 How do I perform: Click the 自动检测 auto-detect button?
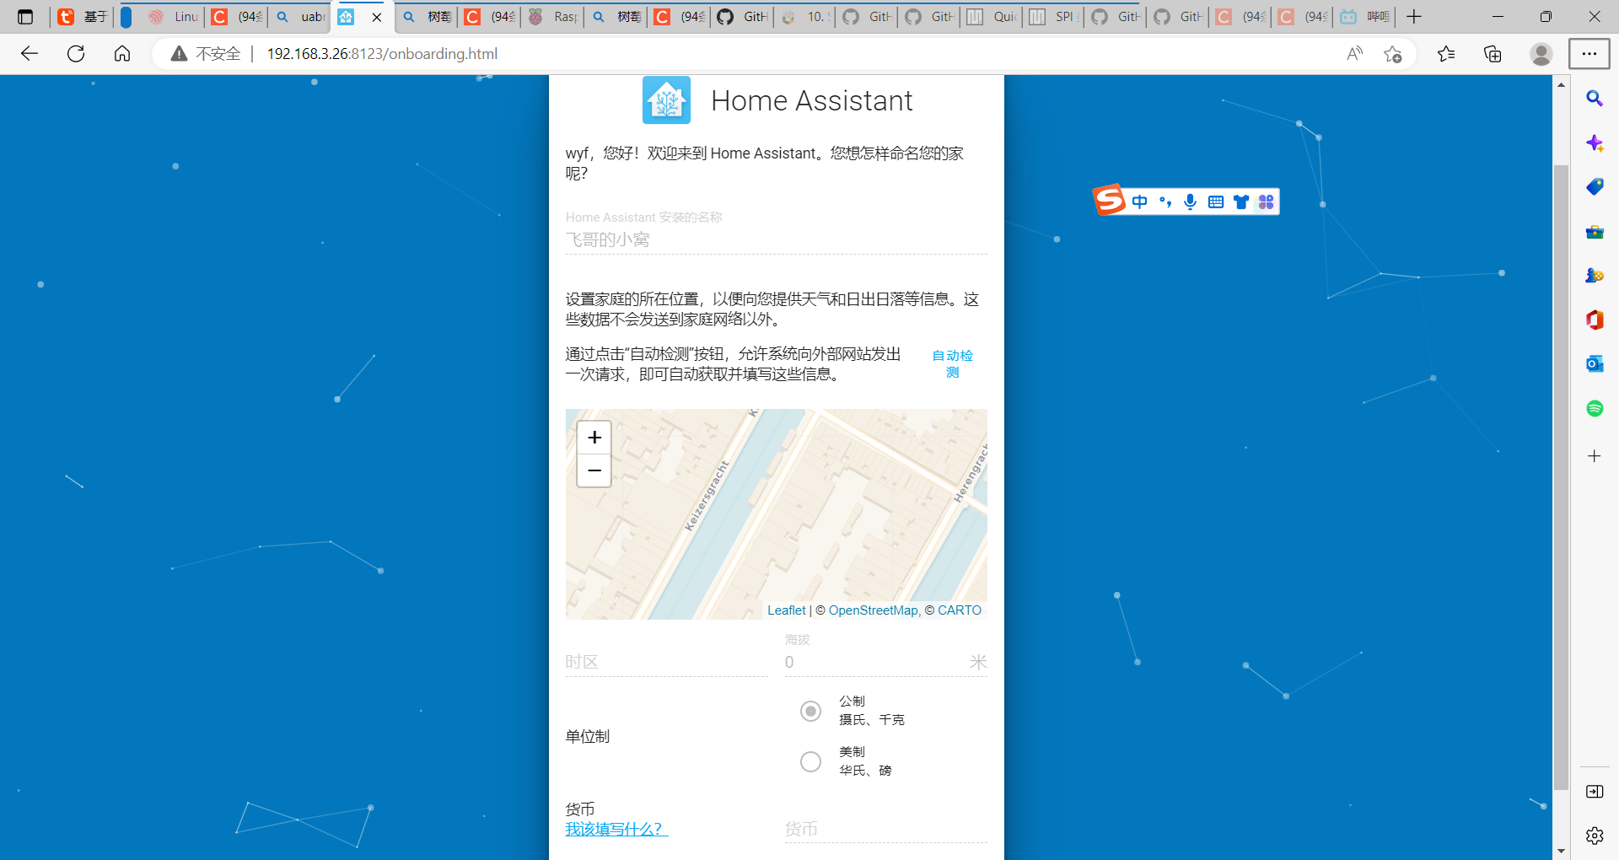point(953,363)
